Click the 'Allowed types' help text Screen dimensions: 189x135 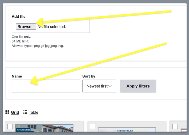point(38,46)
